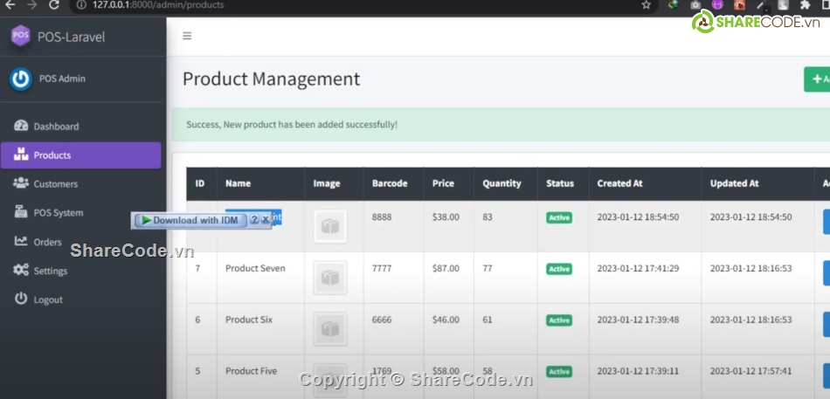
Task: Click Active status badge for Product Six
Action: [x=559, y=320]
